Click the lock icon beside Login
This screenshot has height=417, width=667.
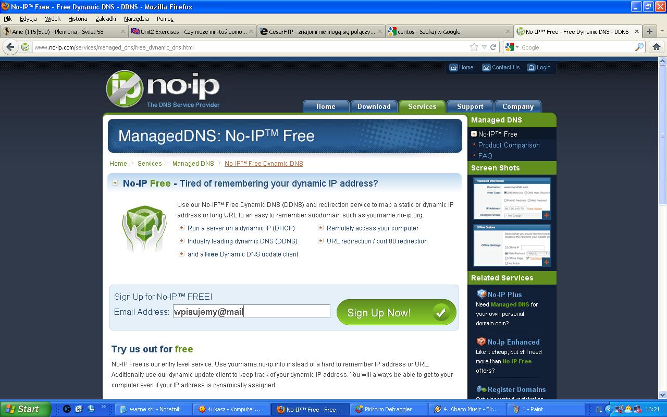pyautogui.click(x=531, y=67)
